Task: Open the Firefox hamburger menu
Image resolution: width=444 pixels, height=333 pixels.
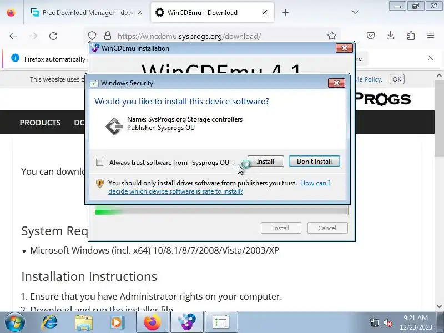Action: pyautogui.click(x=431, y=36)
